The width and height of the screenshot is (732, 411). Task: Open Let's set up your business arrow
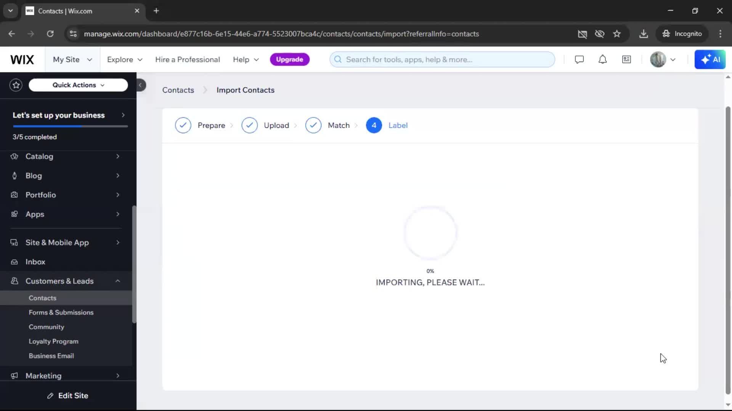(123, 115)
